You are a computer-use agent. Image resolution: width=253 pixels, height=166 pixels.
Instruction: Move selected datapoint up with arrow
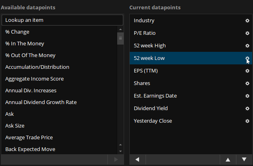(227, 160)
